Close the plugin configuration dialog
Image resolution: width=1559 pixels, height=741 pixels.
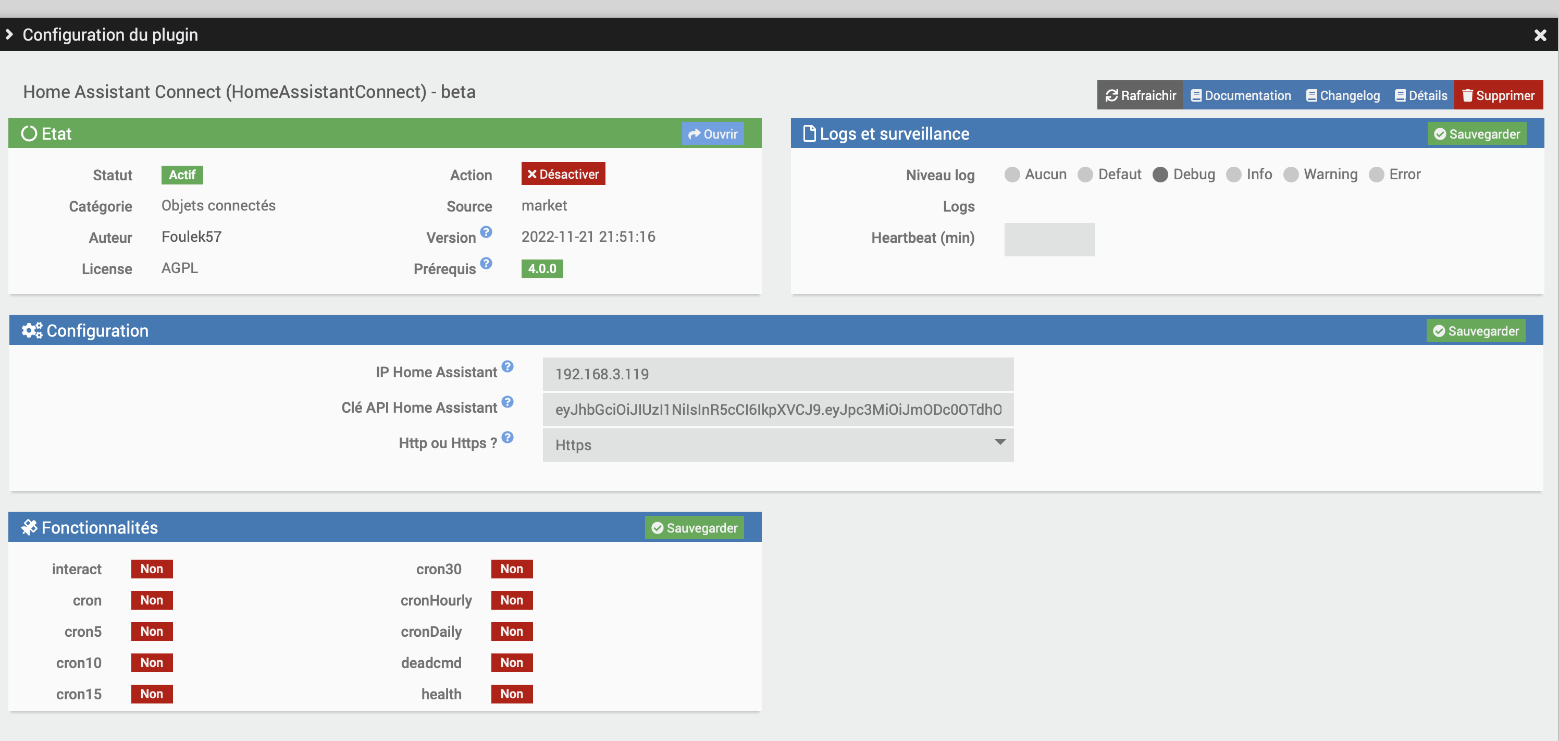[x=1540, y=35]
